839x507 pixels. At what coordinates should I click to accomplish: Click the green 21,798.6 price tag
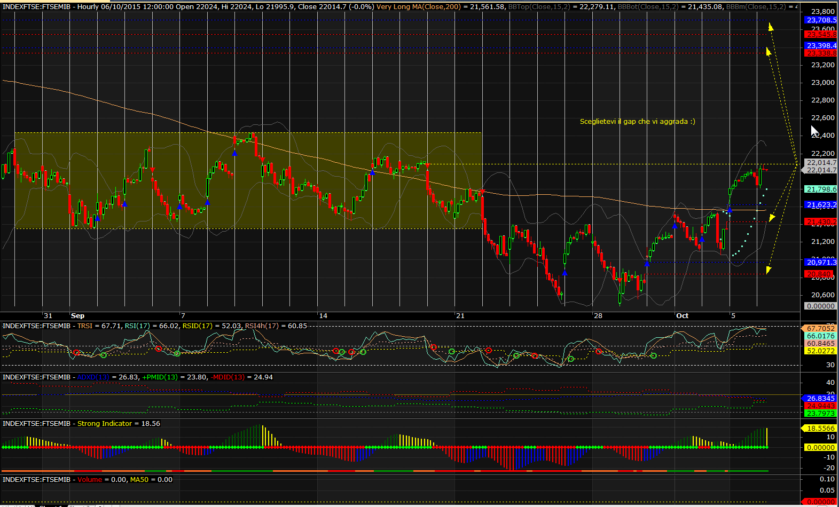pyautogui.click(x=820, y=189)
